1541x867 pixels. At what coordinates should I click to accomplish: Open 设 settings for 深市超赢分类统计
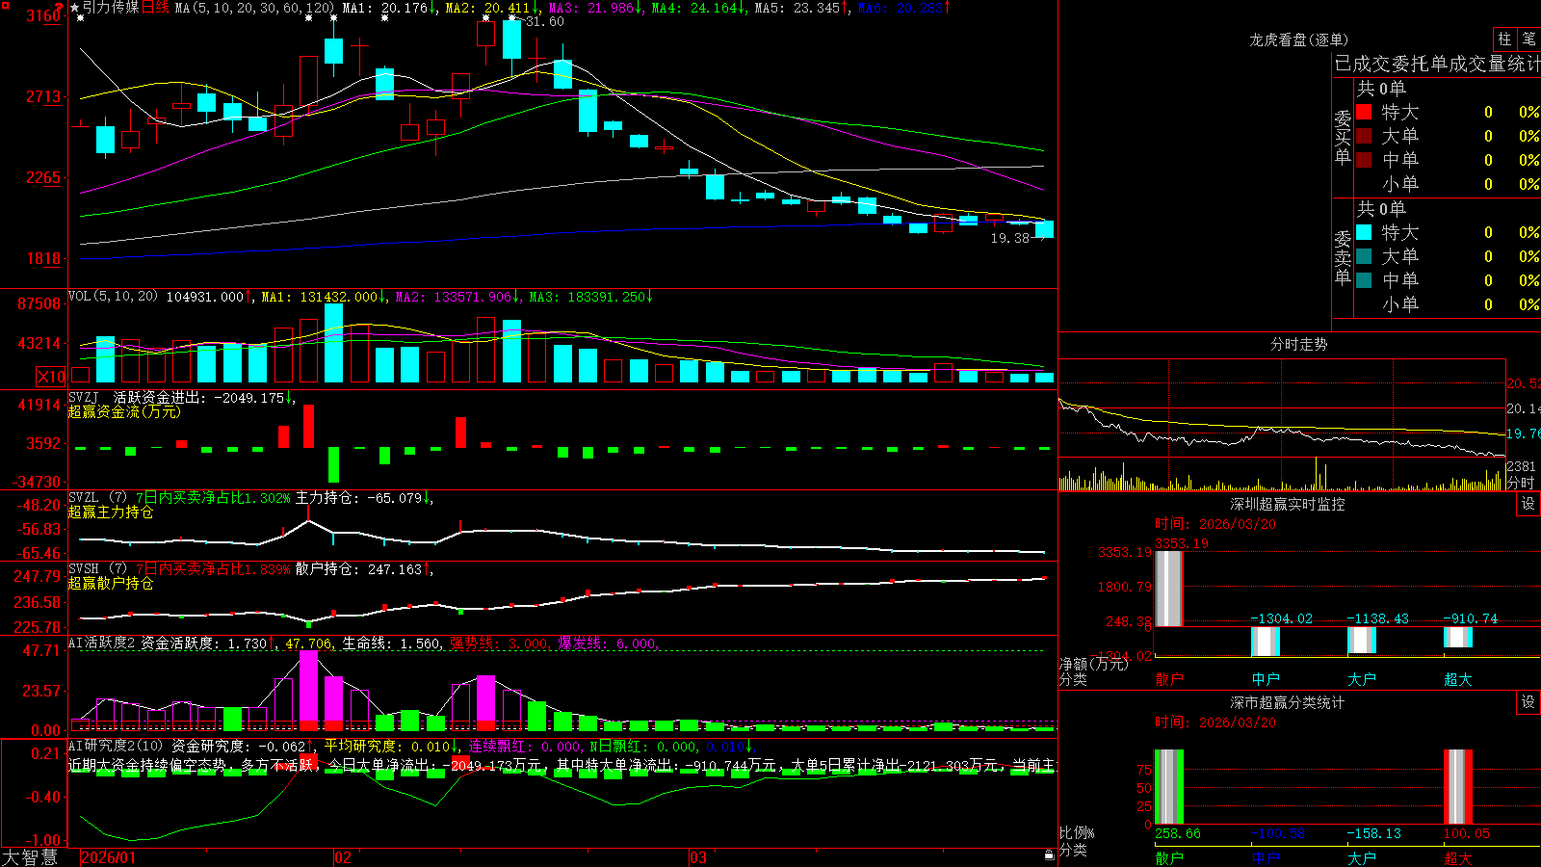pos(1528,702)
